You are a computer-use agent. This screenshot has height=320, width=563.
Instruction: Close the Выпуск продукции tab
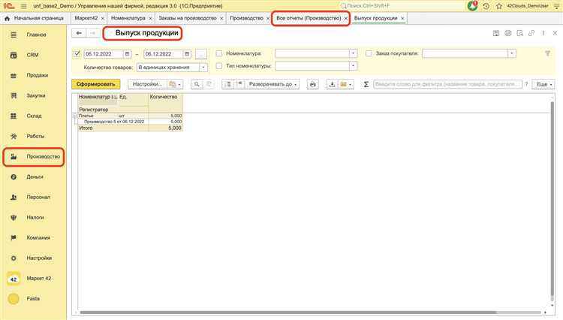coord(402,18)
